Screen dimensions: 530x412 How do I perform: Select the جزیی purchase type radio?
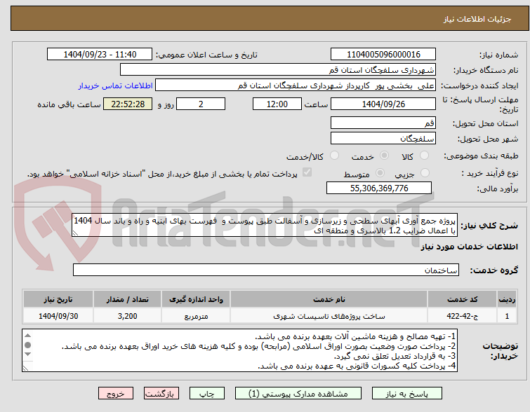[425, 173]
